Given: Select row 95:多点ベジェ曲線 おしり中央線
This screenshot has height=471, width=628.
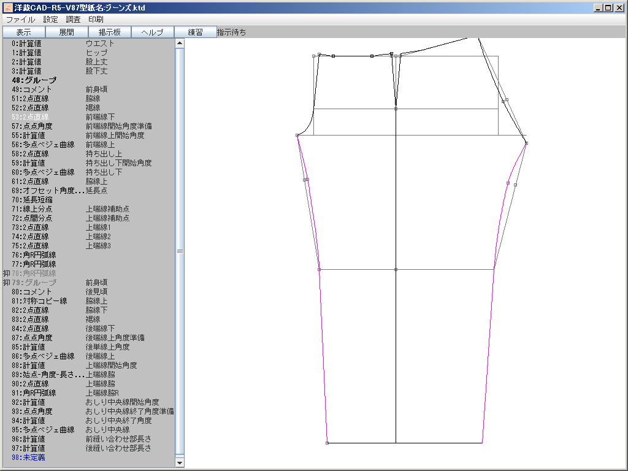Looking at the screenshot, I should 89,430.
